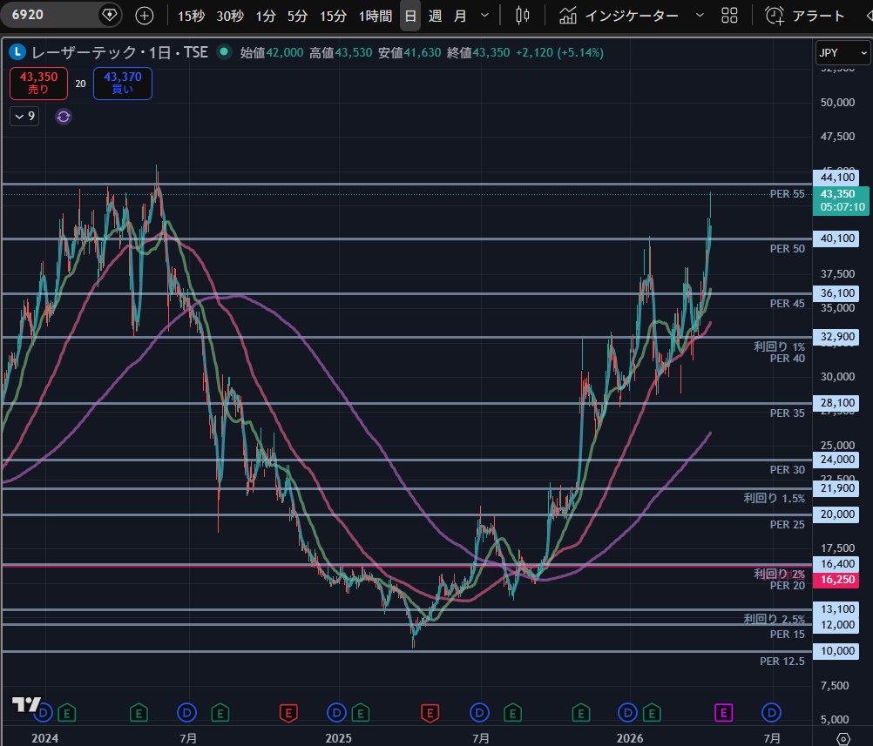Click the pink 16,250 price label

coord(836,580)
